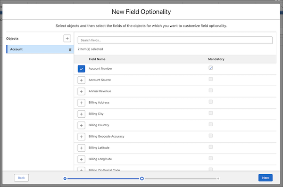This screenshot has height=187, width=283.
Task: Add the Billing Geocode Accuracy field
Action: [x=82, y=137]
